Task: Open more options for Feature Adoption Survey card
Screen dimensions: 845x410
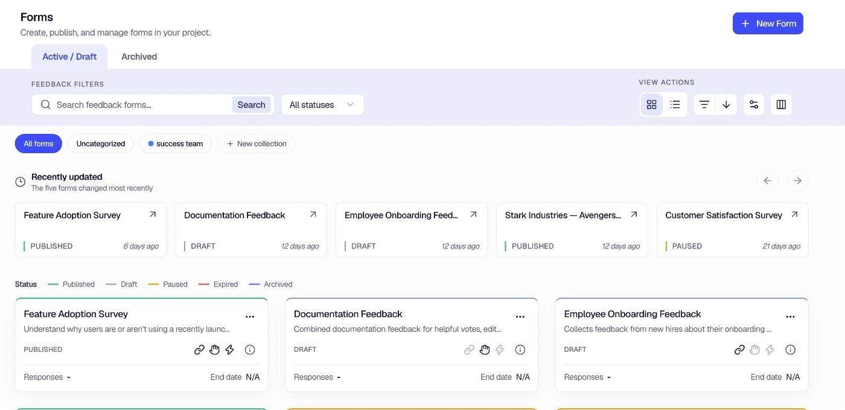Action: [250, 317]
